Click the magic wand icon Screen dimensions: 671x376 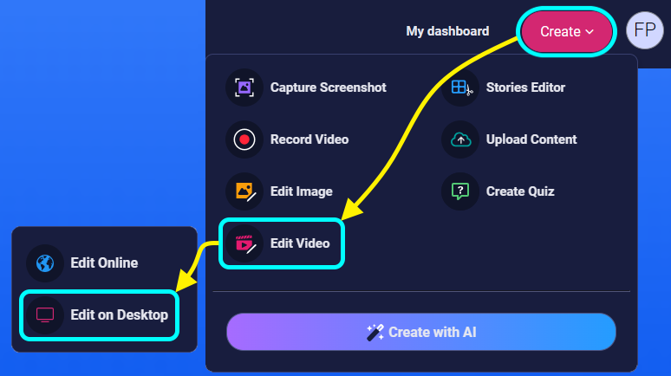tap(375, 333)
